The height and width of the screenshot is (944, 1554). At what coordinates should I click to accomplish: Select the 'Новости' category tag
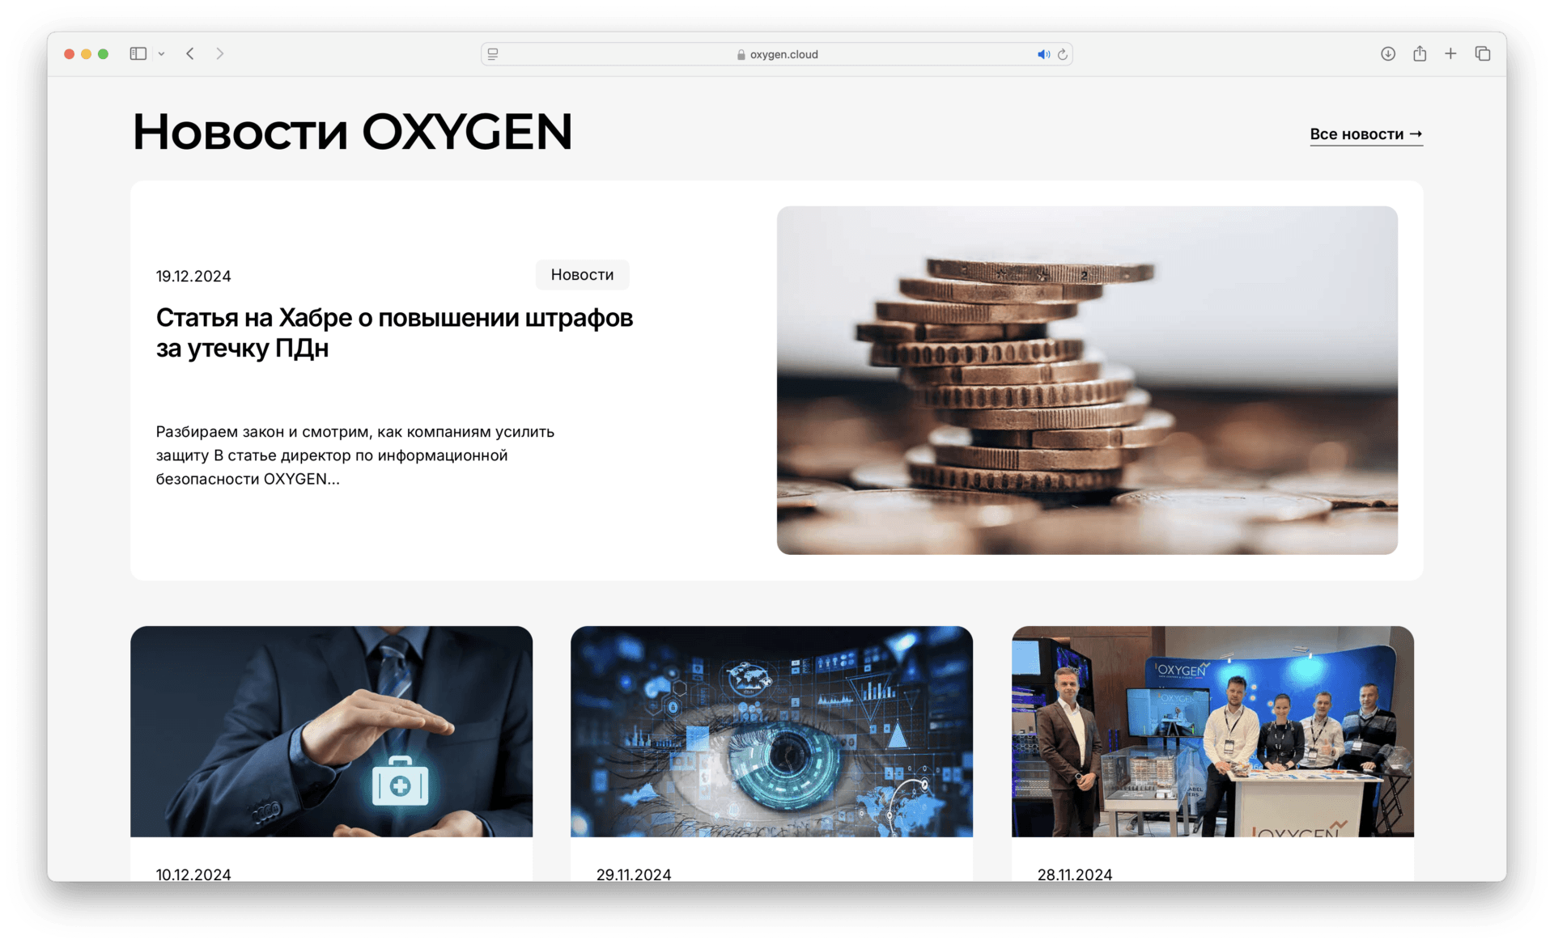(582, 275)
